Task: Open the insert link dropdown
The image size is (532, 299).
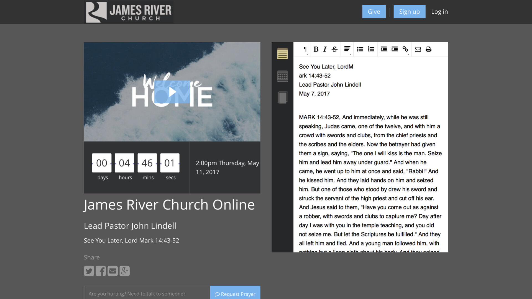Action: [406, 50]
